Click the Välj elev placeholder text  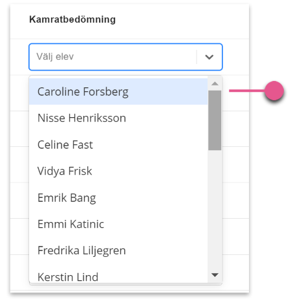coord(55,57)
